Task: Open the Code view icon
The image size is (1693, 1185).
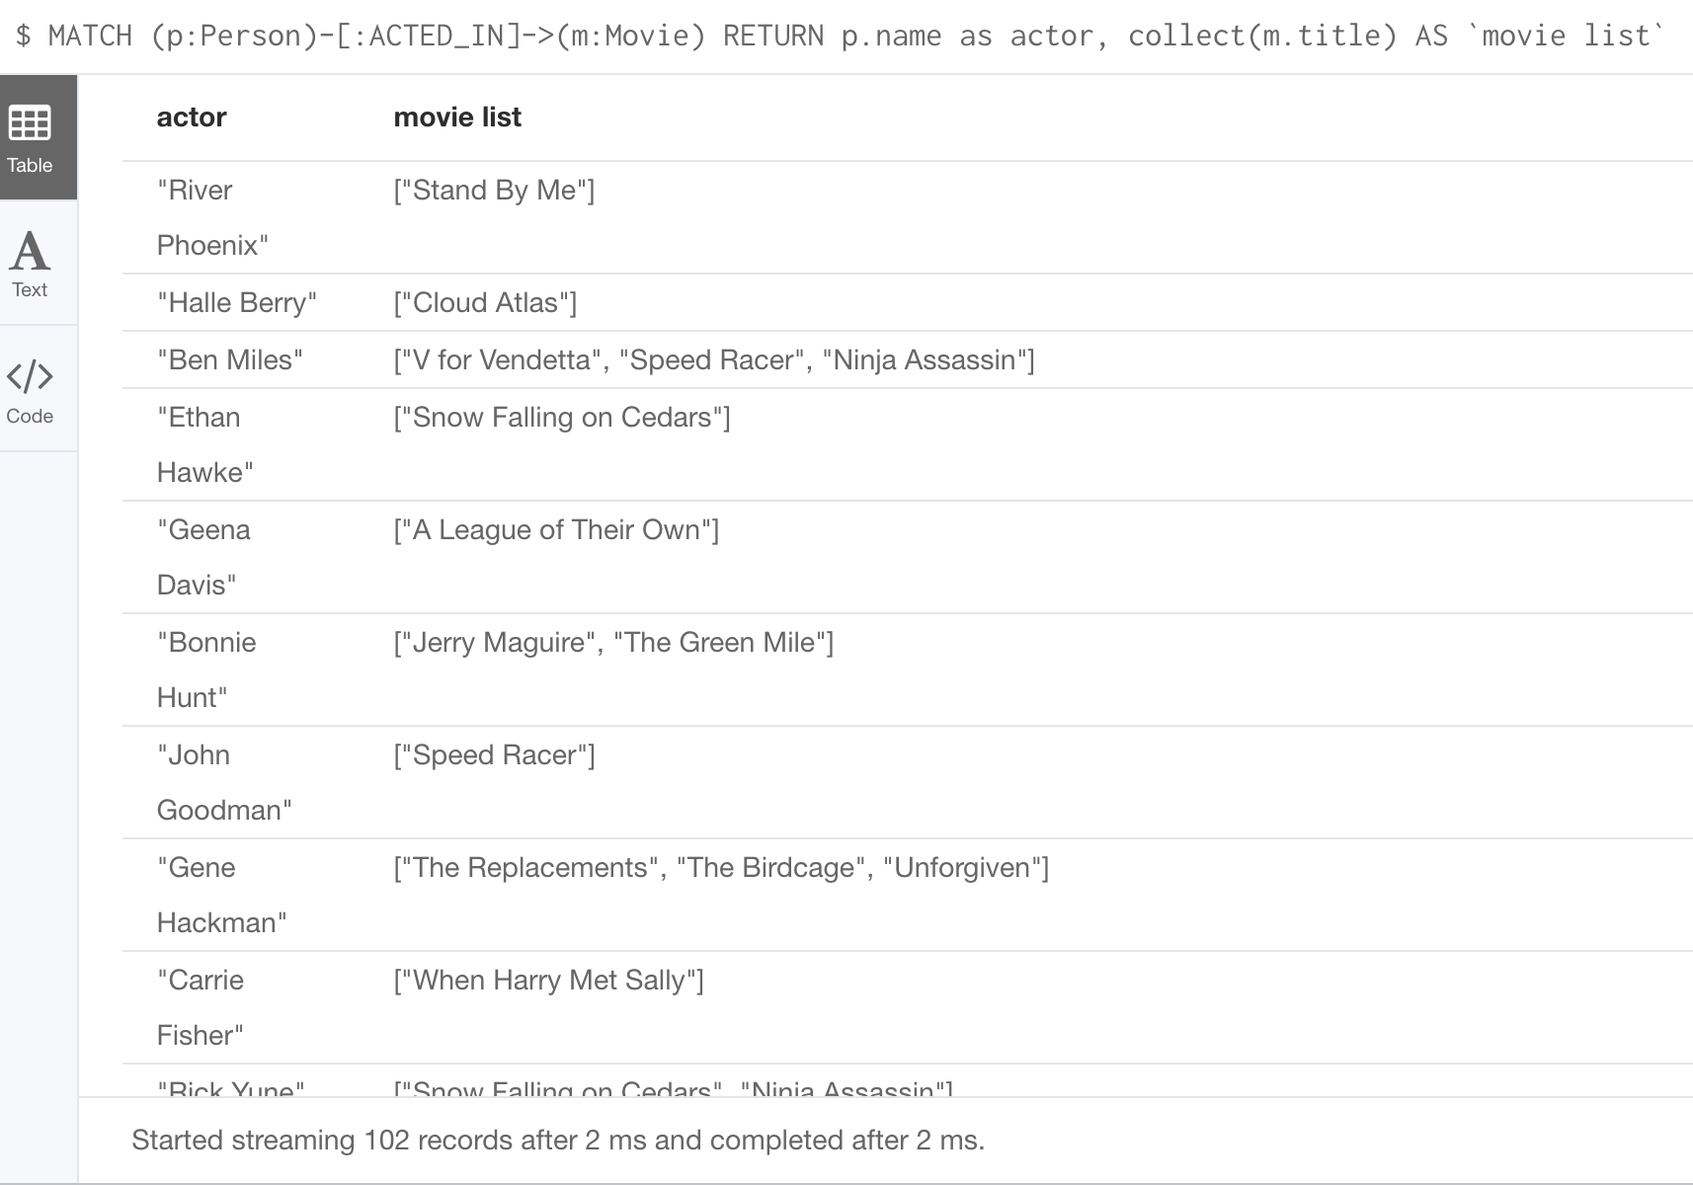Action: coord(30,376)
